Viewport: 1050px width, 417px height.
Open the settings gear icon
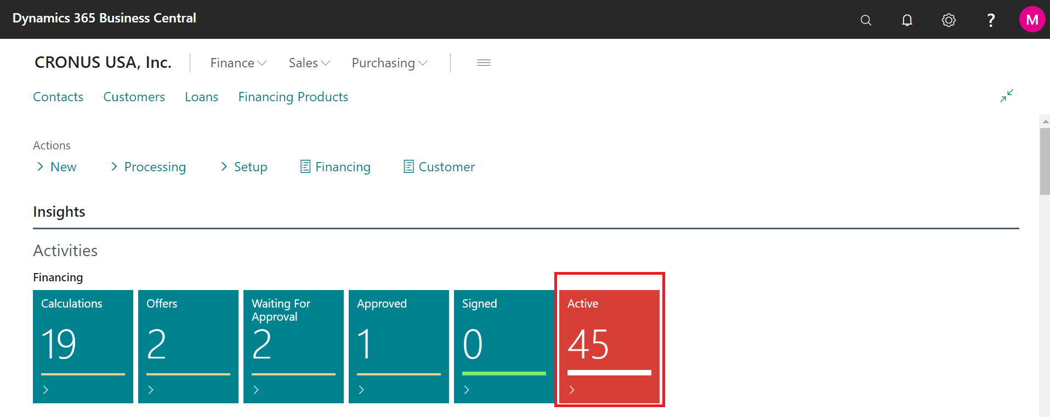pos(949,20)
